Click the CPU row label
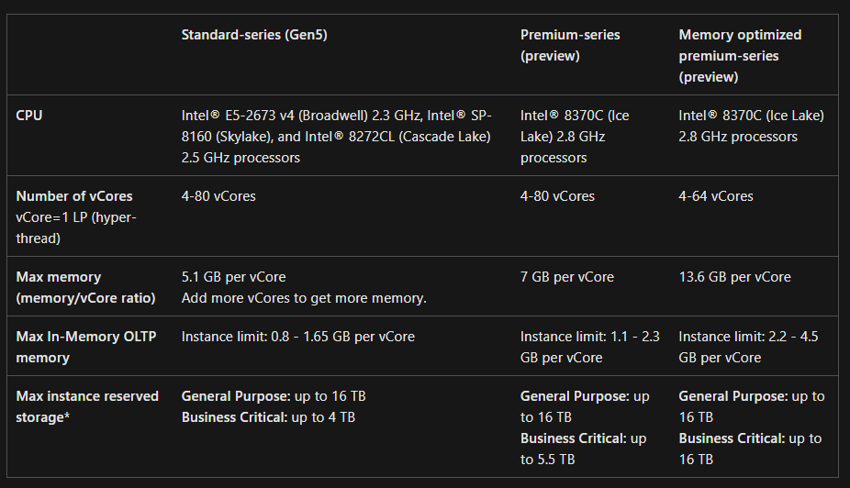The height and width of the screenshot is (488, 850). [x=29, y=116]
